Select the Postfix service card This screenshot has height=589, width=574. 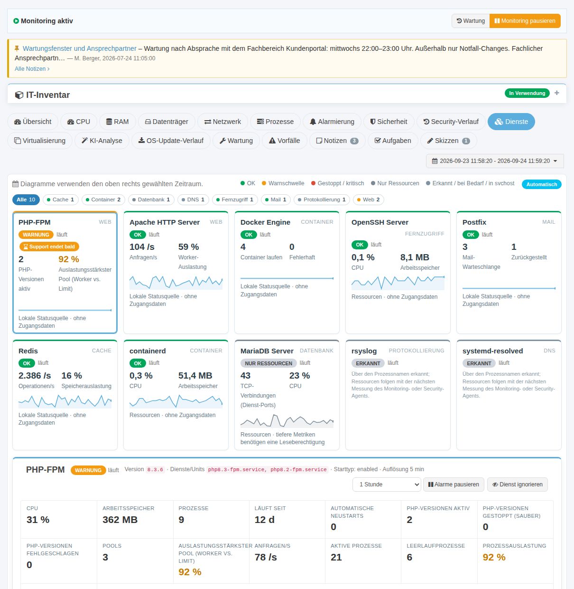tap(509, 273)
